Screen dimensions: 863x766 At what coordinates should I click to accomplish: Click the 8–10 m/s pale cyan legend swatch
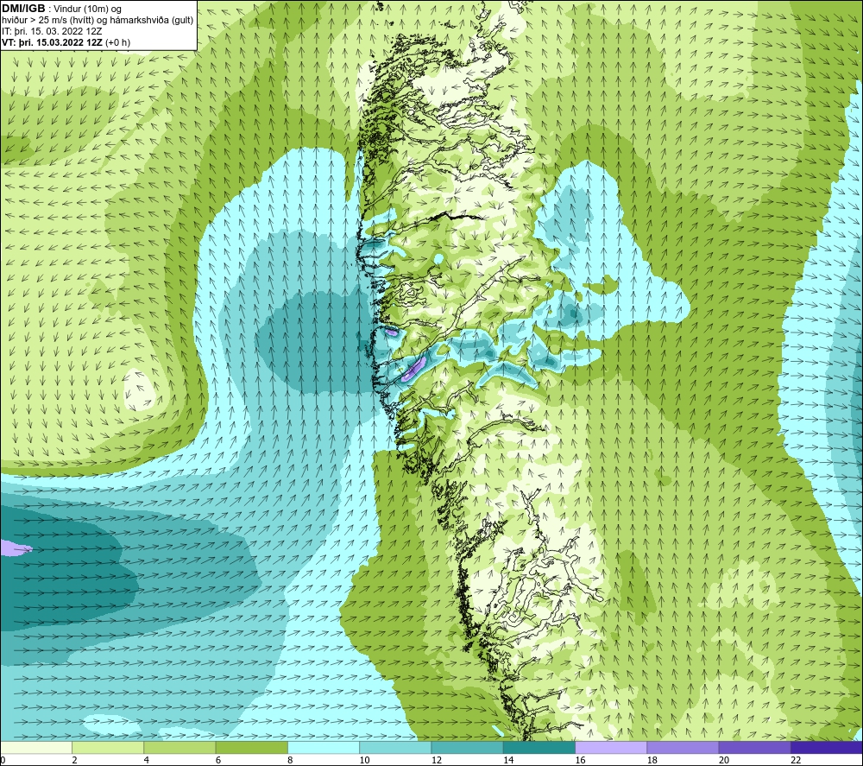click(x=324, y=748)
